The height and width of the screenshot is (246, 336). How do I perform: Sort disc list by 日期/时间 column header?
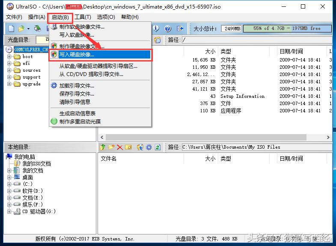tap(302, 51)
